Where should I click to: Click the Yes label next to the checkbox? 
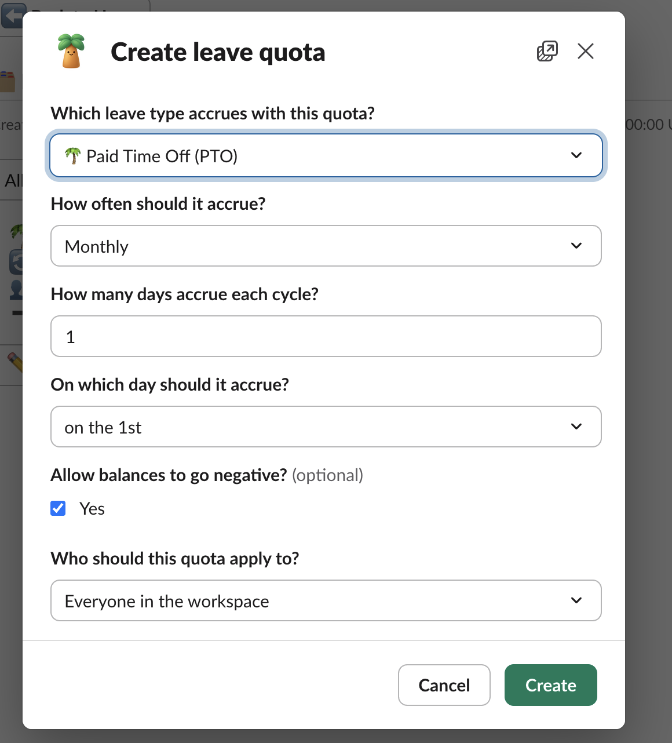tap(92, 508)
